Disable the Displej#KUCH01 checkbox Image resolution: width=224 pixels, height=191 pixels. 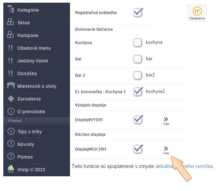[x=138, y=149]
